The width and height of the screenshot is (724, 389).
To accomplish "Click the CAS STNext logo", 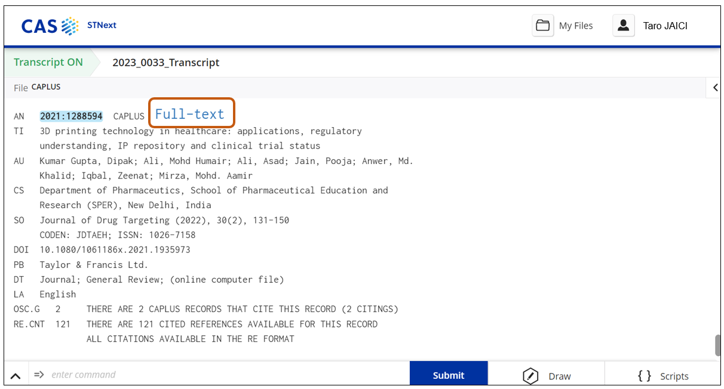I will tap(69, 26).
